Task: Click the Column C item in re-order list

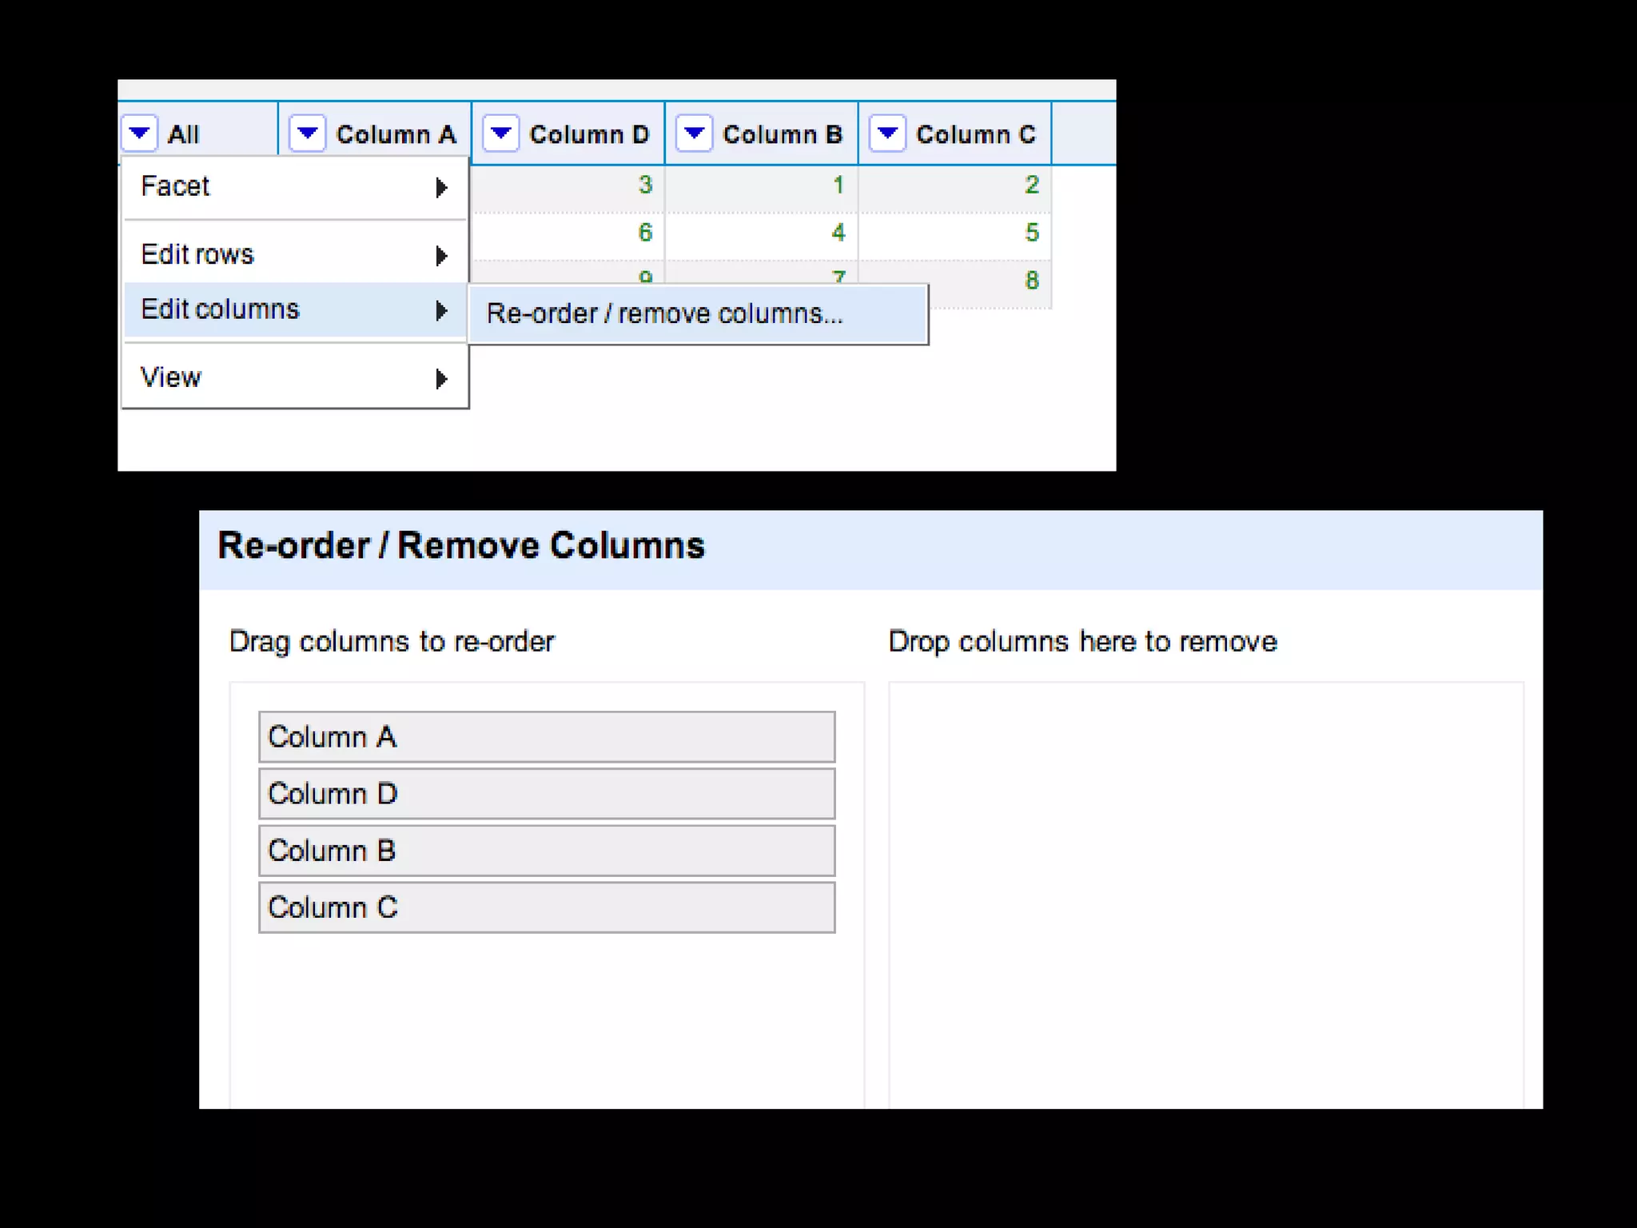Action: 547,907
